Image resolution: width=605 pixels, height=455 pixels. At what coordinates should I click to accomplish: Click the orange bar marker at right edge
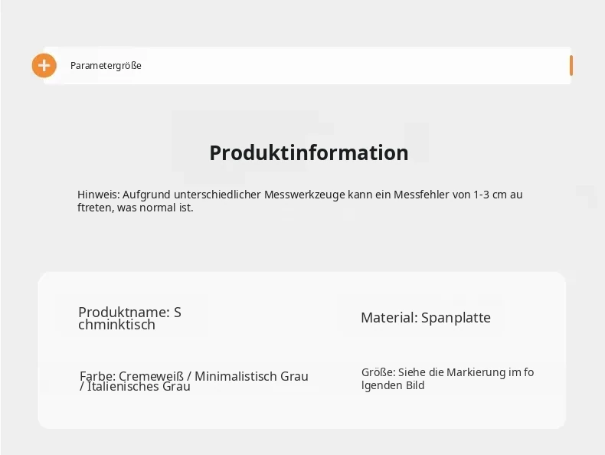(x=571, y=66)
